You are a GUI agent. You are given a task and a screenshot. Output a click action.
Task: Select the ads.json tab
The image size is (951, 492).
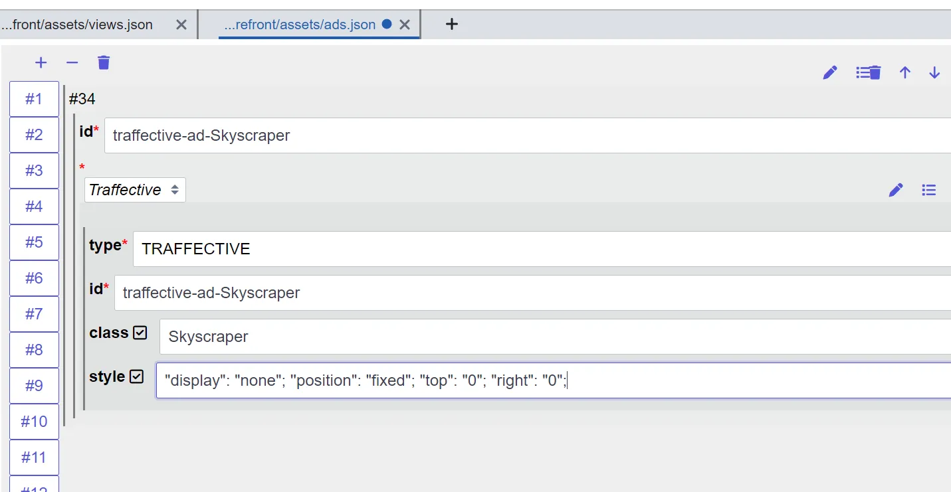(301, 25)
